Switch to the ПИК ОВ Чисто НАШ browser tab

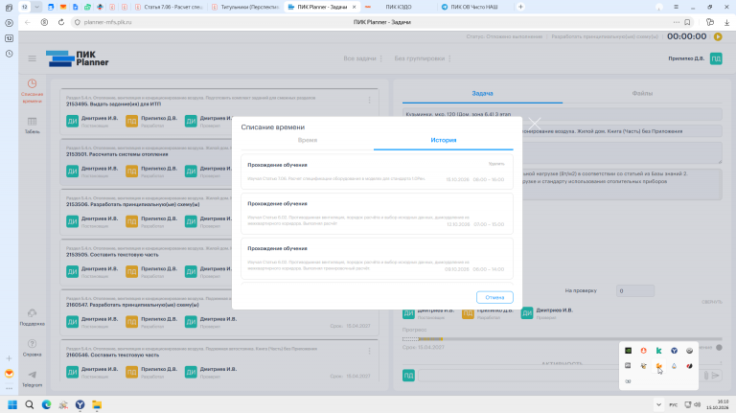click(474, 7)
